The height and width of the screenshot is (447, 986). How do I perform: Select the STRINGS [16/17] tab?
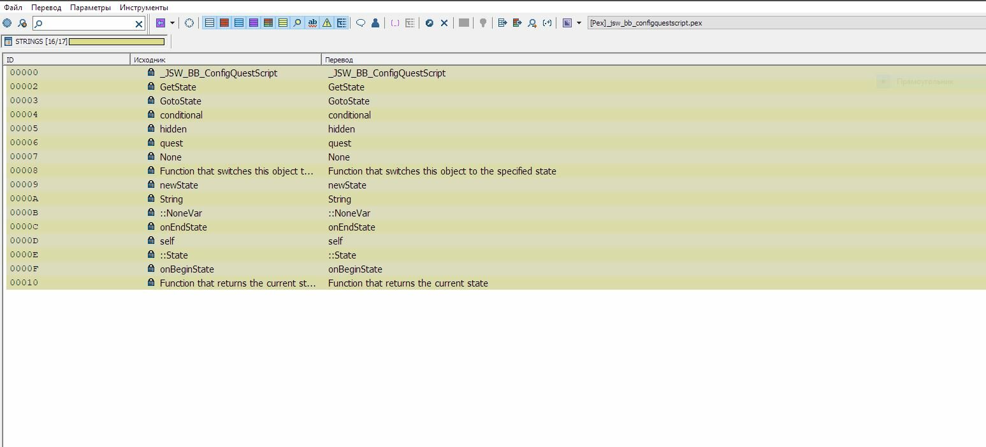point(85,41)
